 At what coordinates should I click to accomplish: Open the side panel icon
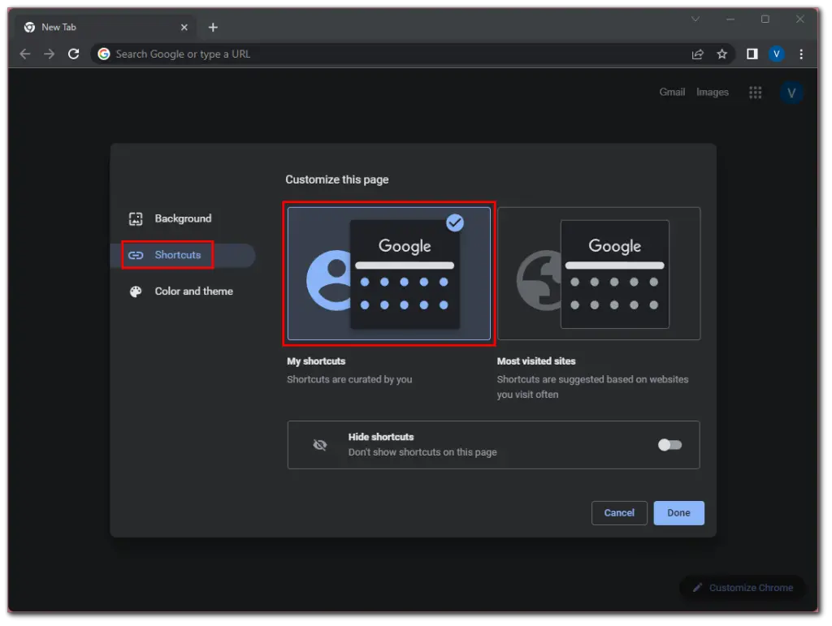click(752, 54)
